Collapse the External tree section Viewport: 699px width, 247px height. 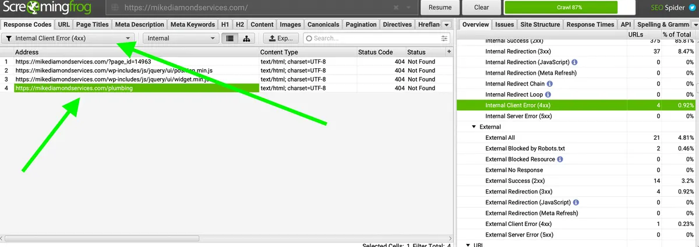474,127
